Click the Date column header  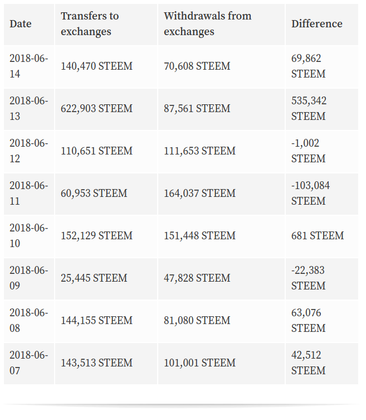pyautogui.click(x=29, y=24)
